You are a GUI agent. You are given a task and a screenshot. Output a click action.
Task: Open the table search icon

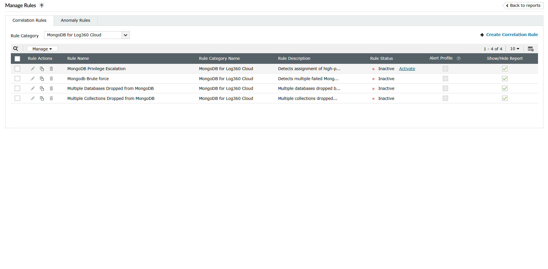pyautogui.click(x=16, y=49)
